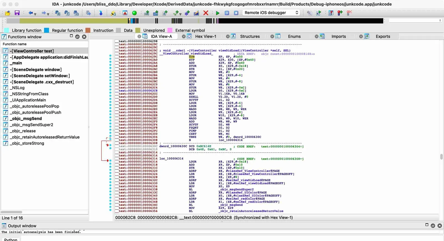Click the run-to-cursor 'C' green arrow icon
The width and height of the screenshot is (444, 241).
(319, 13)
